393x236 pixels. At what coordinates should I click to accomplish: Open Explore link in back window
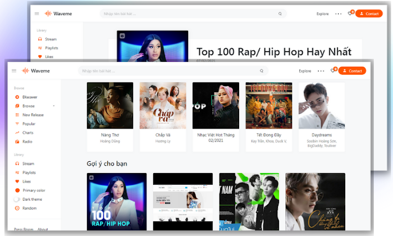click(322, 14)
